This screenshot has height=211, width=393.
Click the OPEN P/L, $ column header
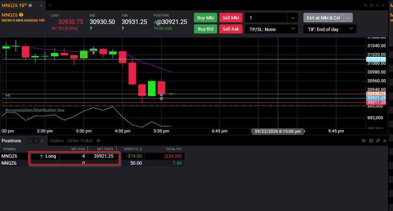[x=133, y=149]
